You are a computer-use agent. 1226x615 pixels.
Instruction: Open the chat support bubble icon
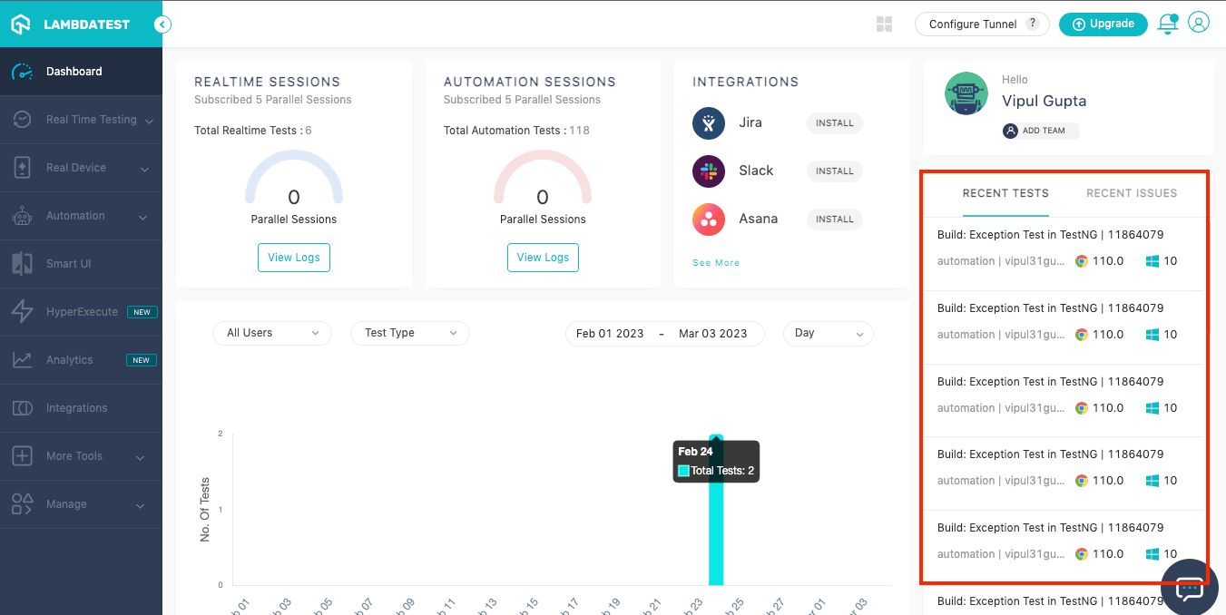click(1190, 587)
